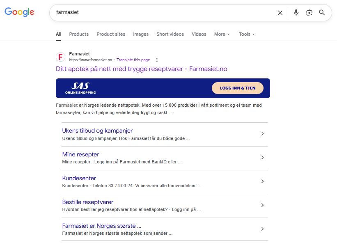Open the Tools dropdown
This screenshot has height=250, width=337.
247,34
